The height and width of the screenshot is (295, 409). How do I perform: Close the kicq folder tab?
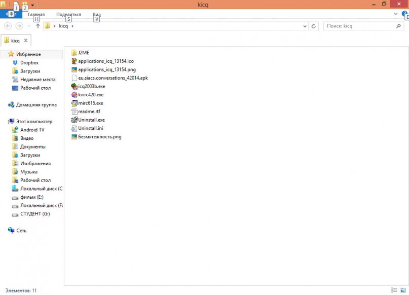25,41
